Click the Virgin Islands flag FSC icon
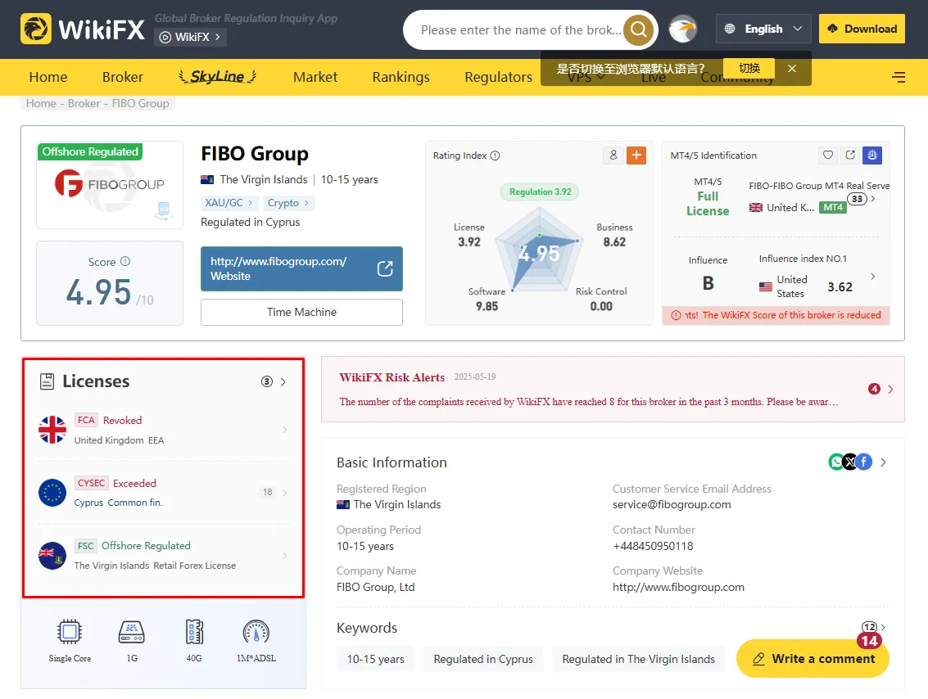This screenshot has height=699, width=928. point(52,555)
